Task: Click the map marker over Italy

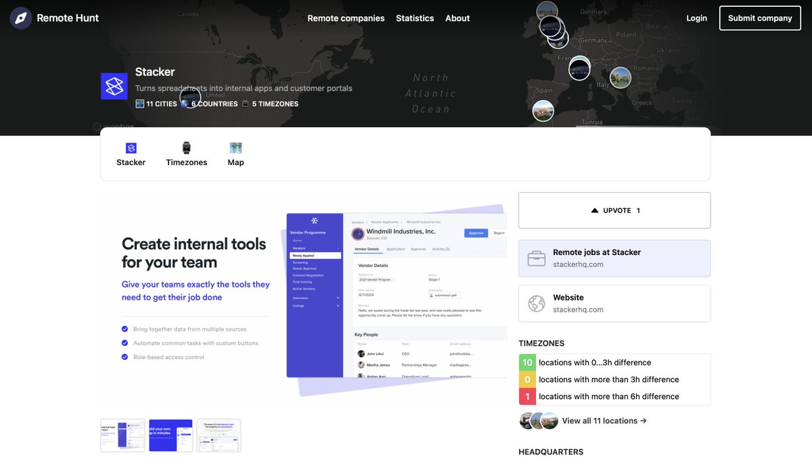Action: click(x=620, y=78)
